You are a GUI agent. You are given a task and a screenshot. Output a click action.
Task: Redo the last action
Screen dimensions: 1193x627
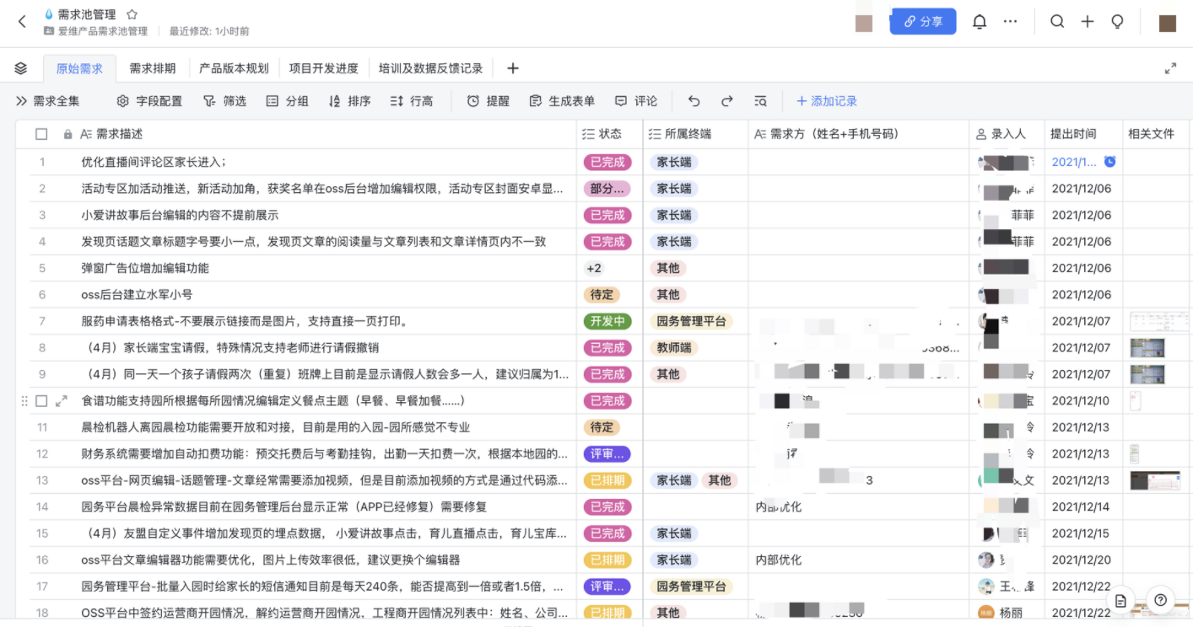726,101
